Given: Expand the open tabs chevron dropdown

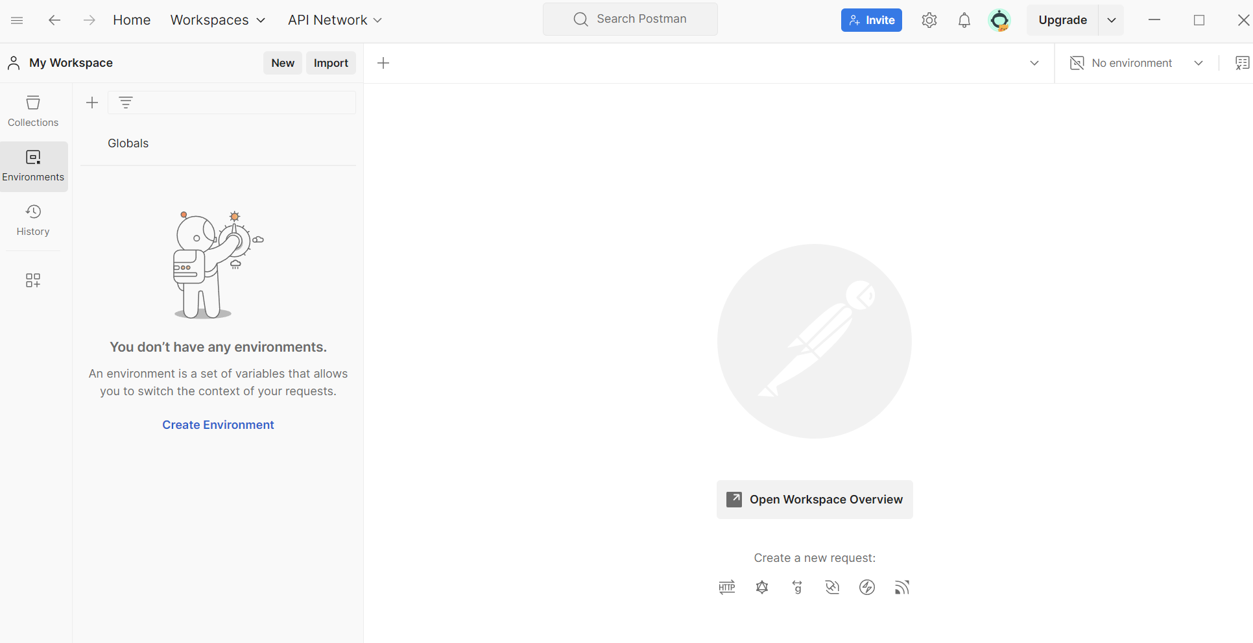Looking at the screenshot, I should click(1034, 63).
